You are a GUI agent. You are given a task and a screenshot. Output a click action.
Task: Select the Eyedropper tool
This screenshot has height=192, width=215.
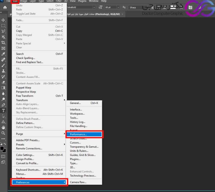(x=3, y=54)
